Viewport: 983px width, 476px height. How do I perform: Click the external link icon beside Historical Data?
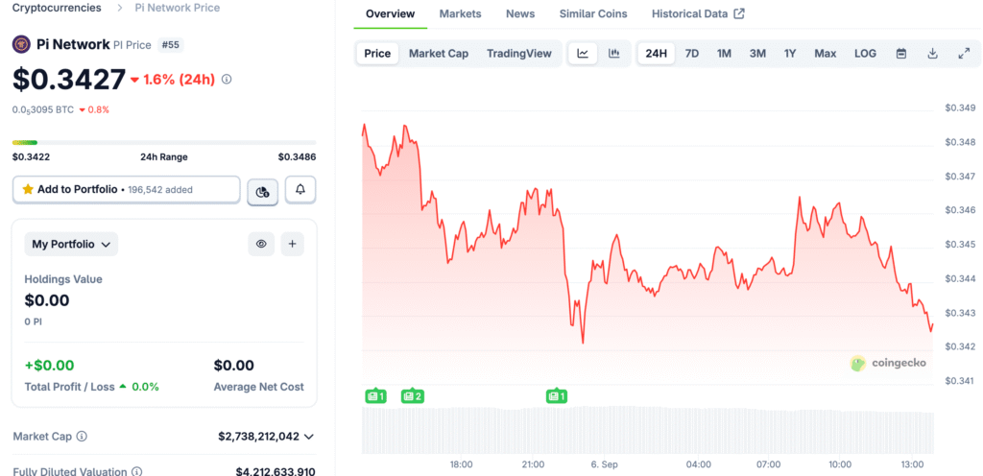[x=739, y=13]
